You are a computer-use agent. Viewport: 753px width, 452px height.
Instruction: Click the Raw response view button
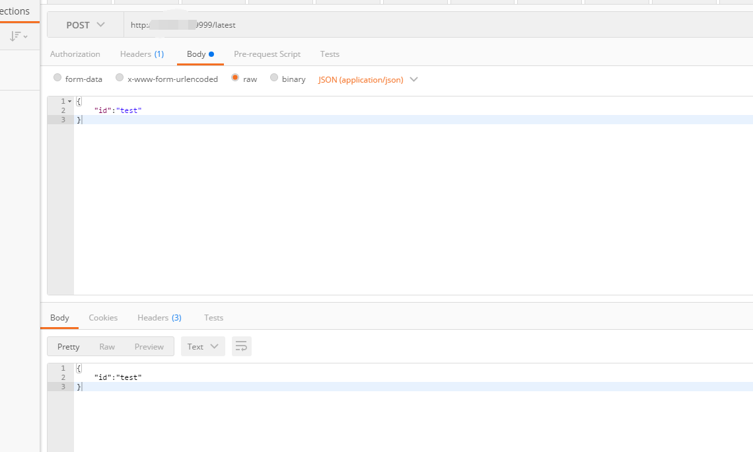[x=107, y=346]
